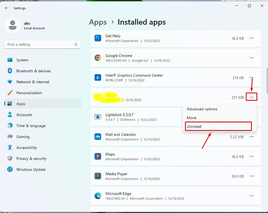Open the user account avatar picture
Viewport: 268px width, 213px height.
click(13, 25)
